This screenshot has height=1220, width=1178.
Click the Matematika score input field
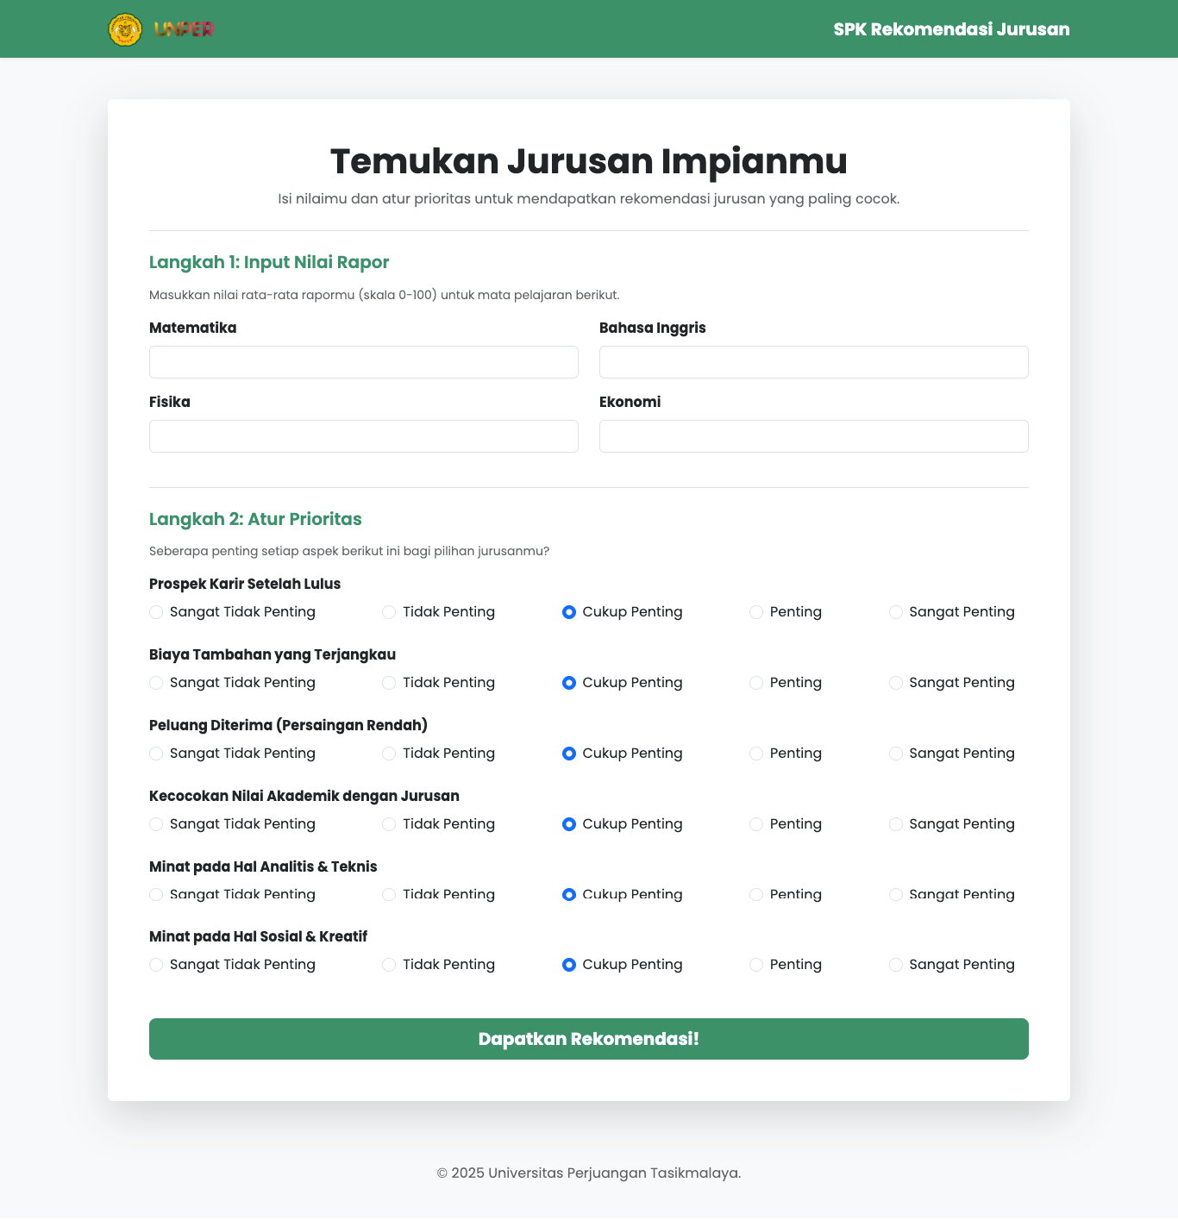click(x=363, y=361)
